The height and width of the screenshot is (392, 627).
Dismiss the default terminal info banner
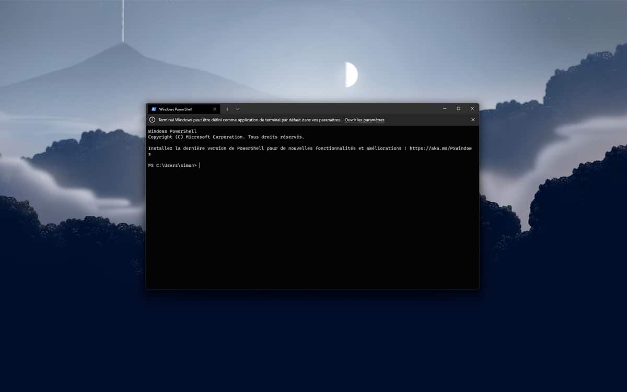[473, 120]
